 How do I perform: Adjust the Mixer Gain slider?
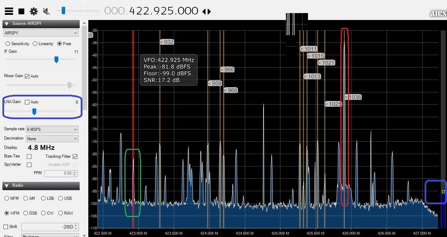pyautogui.click(x=41, y=85)
